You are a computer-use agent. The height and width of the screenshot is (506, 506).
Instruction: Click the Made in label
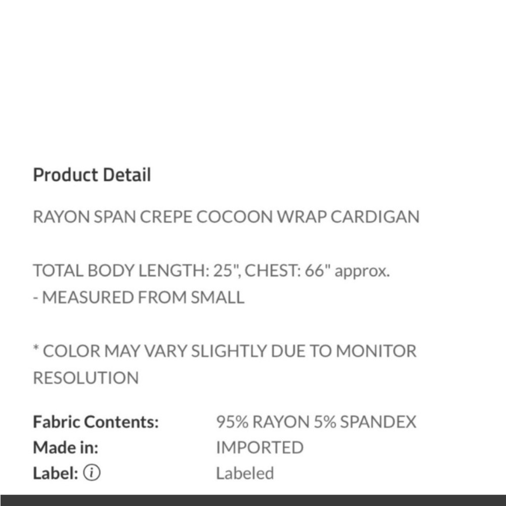[x=65, y=448]
